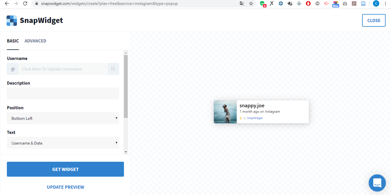The width and height of the screenshot is (391, 195).
Task: Open the Text dropdown showing Username & Date
Action: click(63, 143)
